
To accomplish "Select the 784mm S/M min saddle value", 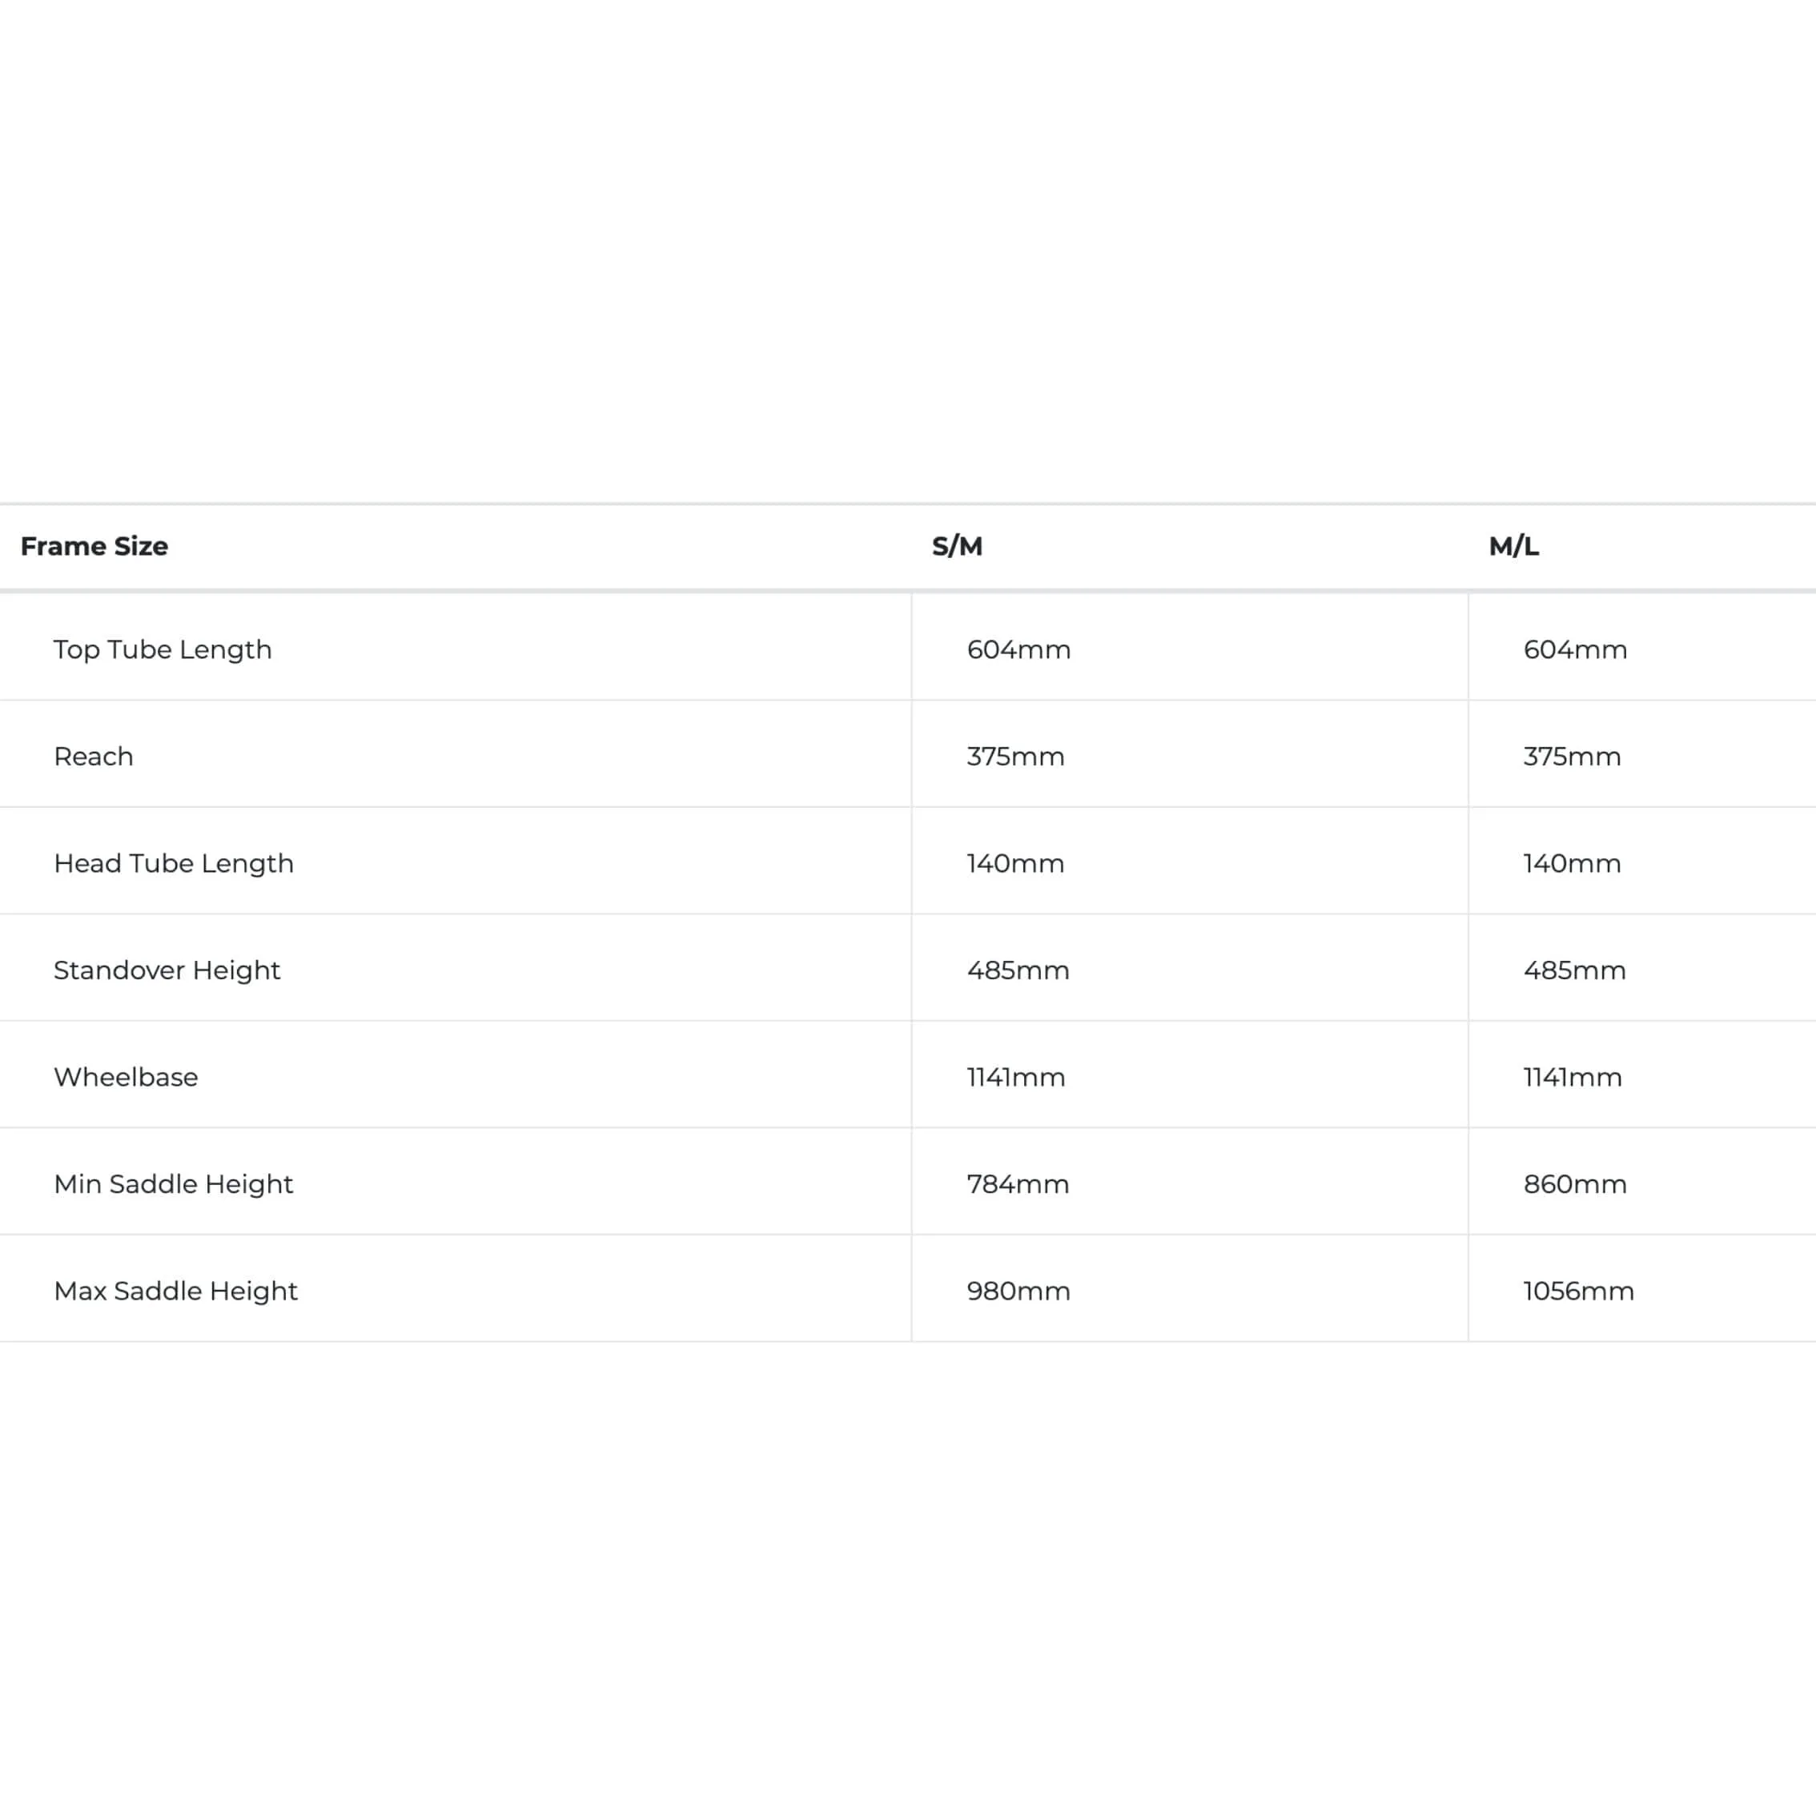I will (x=1018, y=1184).
